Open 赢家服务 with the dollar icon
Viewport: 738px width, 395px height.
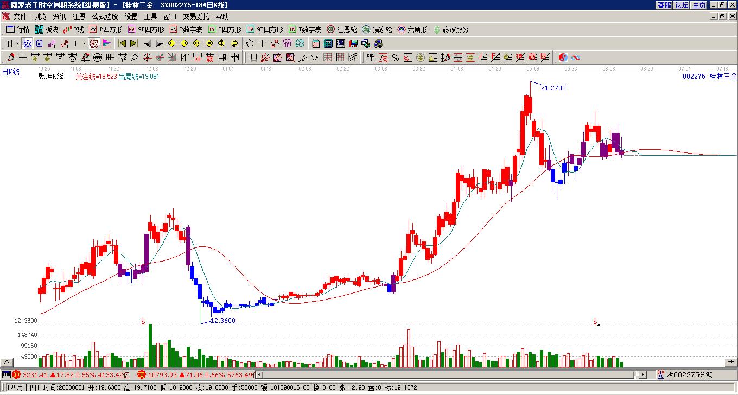451,29
